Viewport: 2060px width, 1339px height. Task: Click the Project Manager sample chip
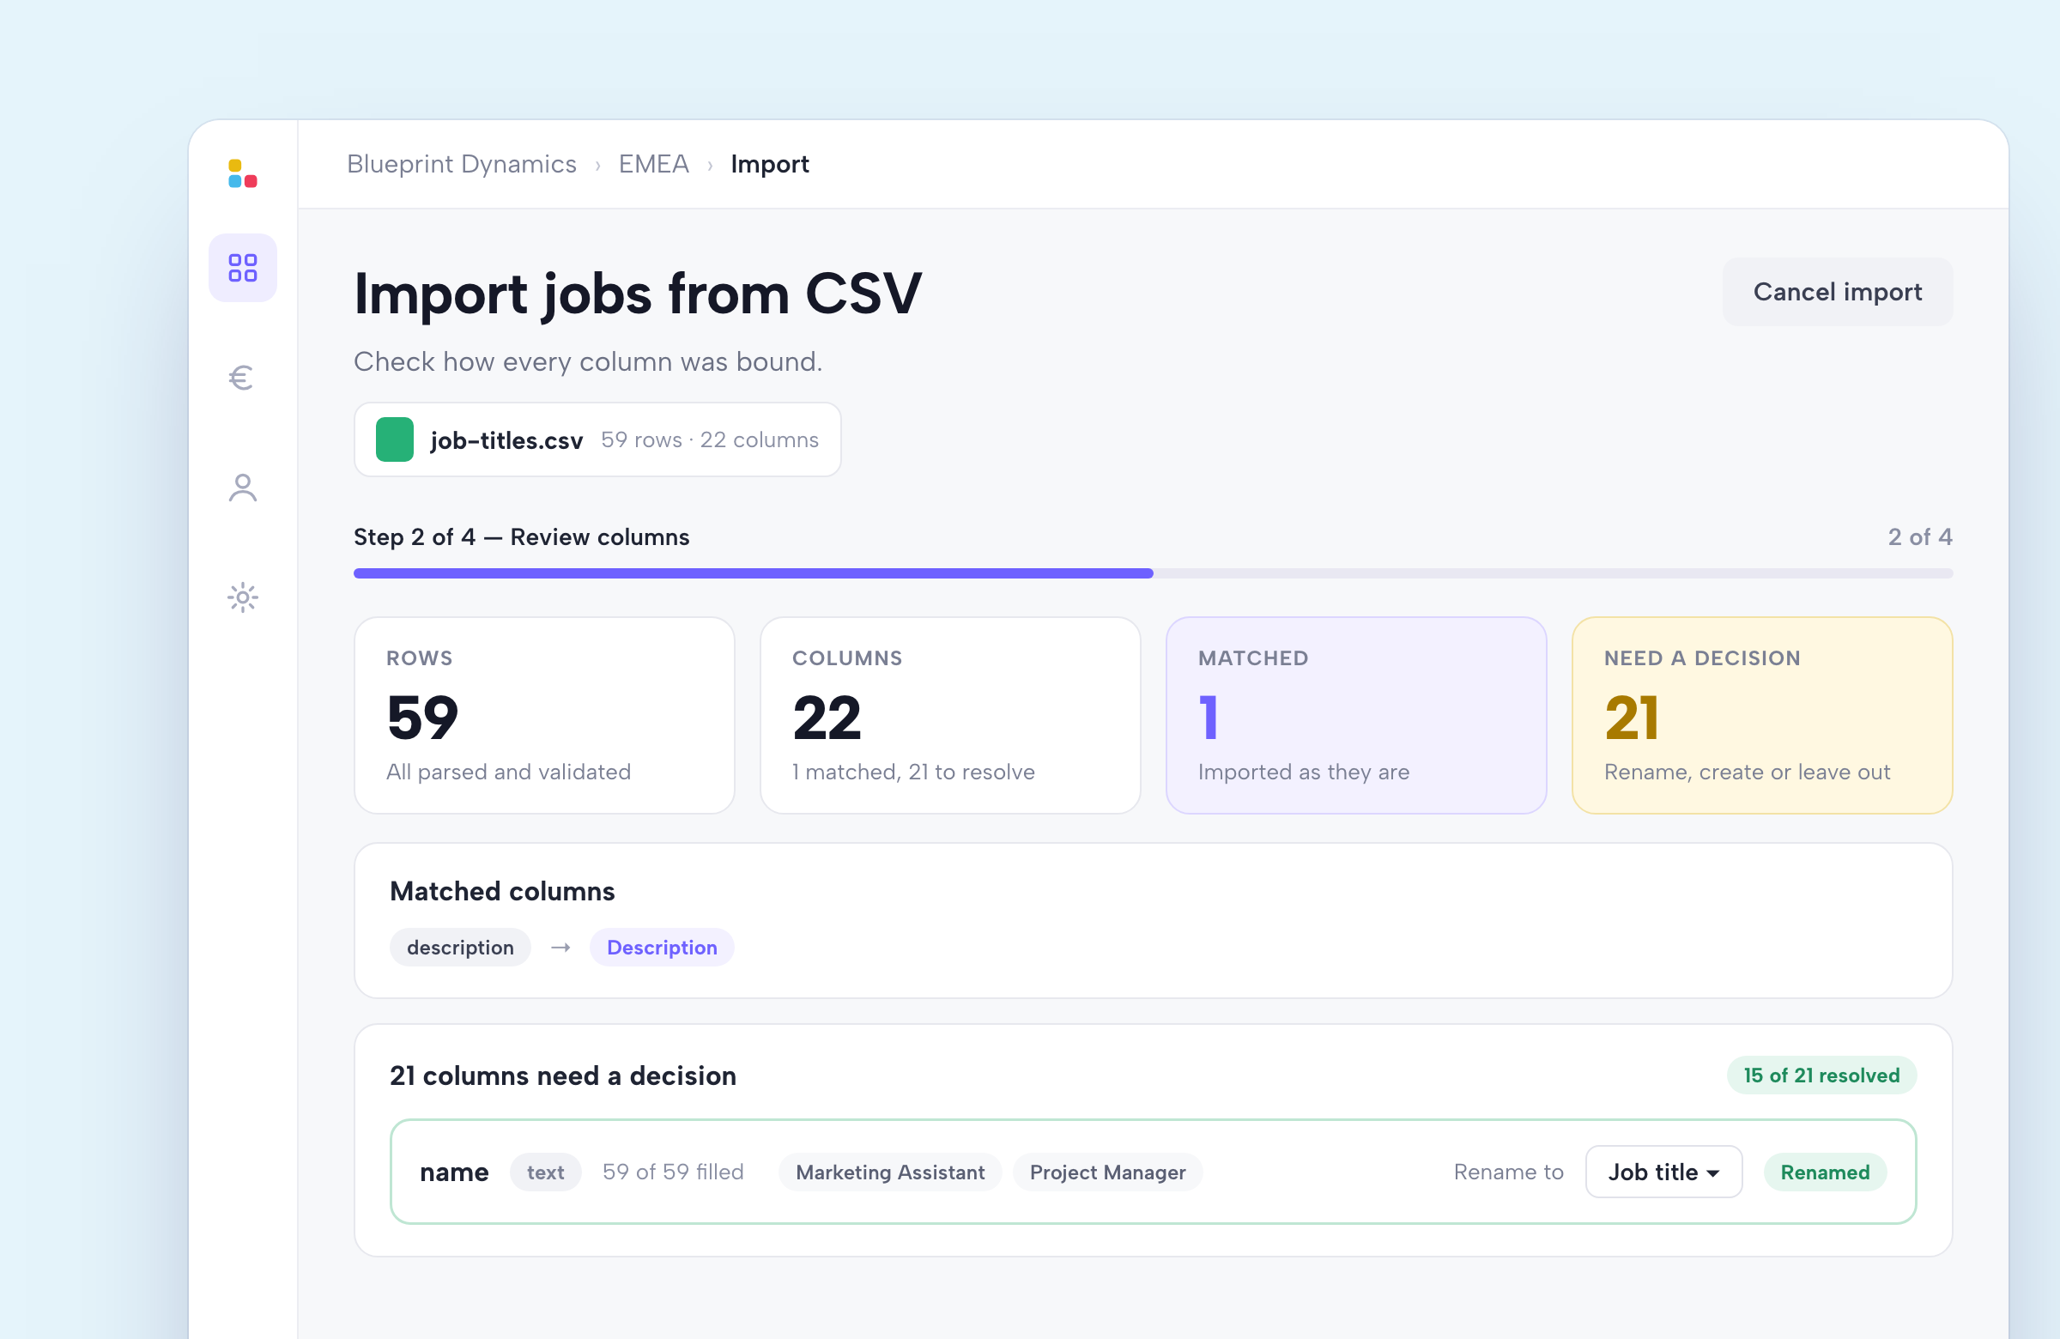coord(1107,1172)
